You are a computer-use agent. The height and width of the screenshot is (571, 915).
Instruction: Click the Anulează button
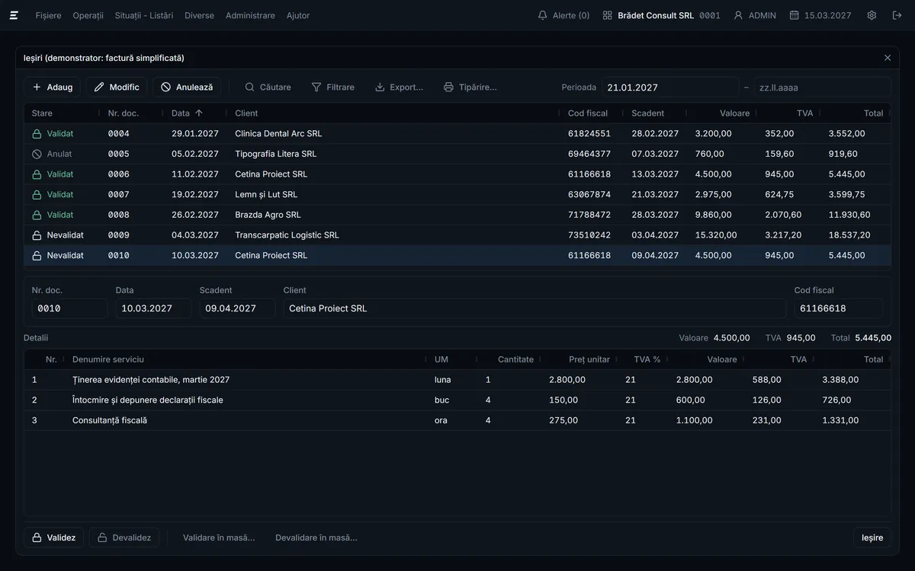(x=187, y=87)
